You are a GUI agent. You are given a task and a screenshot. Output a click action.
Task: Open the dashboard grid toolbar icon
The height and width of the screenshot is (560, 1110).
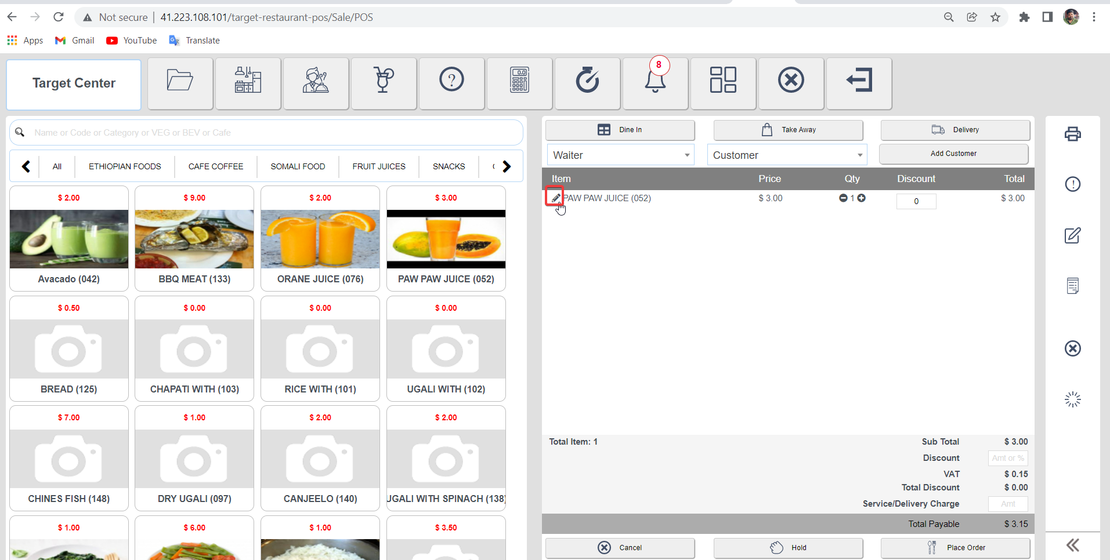point(723,83)
